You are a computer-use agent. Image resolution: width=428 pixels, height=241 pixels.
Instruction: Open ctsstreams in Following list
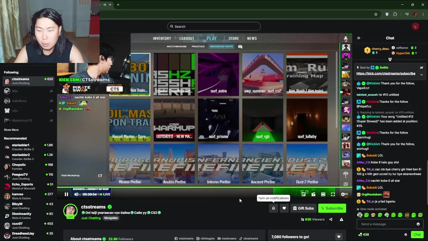[x=28, y=81]
